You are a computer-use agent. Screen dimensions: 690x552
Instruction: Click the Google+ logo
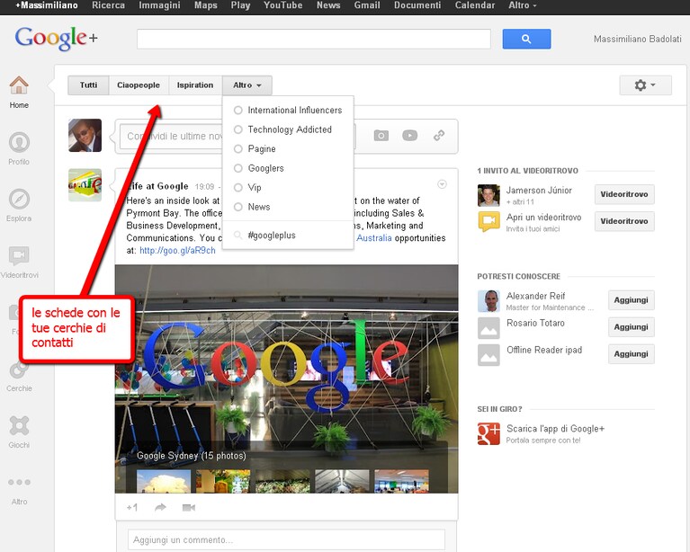click(x=57, y=39)
